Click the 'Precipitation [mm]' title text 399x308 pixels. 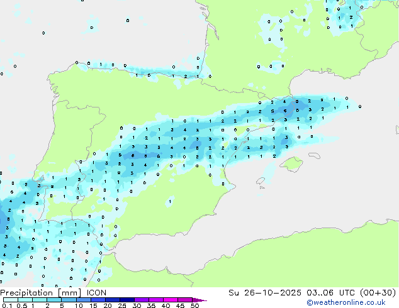coord(41,293)
